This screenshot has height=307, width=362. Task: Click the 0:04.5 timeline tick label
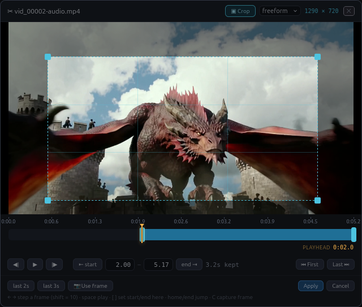pos(311,222)
